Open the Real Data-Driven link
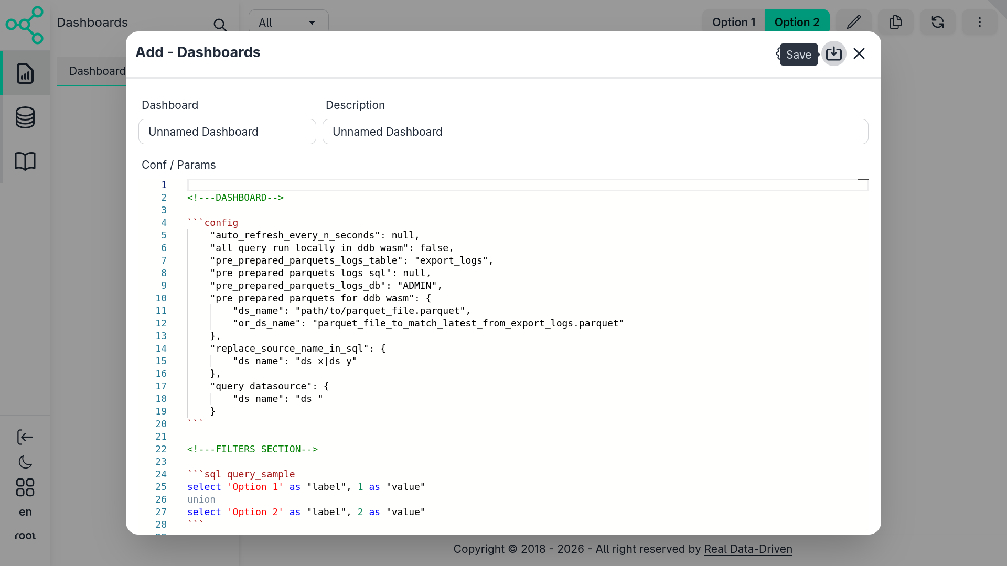Screen dimensions: 1007x566 click(x=748, y=549)
